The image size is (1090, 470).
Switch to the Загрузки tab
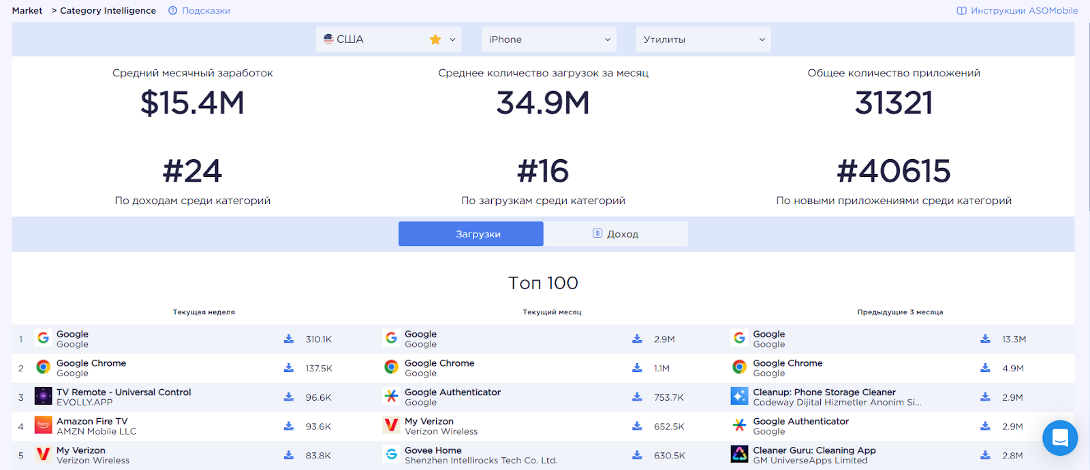click(471, 234)
